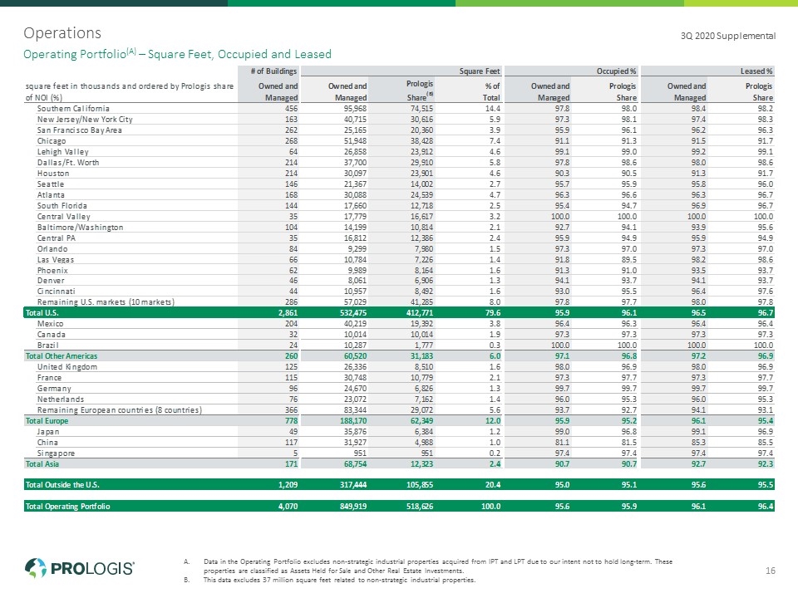Click the 'Baltimore/Washington' row label
The width and height of the screenshot is (798, 598).
pyautogui.click(x=80, y=228)
